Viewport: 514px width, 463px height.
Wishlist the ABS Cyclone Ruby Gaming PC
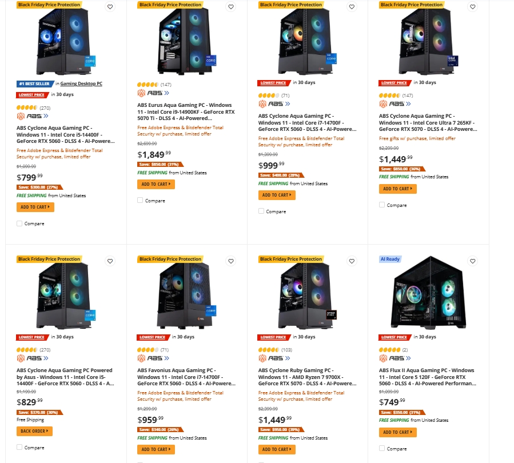(x=352, y=261)
